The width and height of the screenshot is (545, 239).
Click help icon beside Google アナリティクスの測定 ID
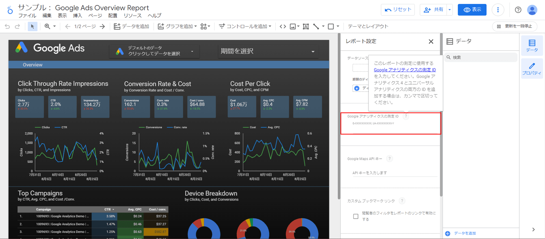tap(406, 116)
